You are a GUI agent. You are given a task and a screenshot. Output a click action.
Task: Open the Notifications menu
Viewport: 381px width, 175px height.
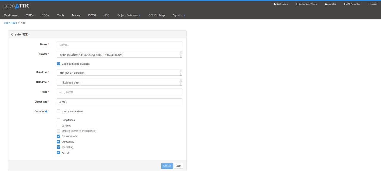click(x=281, y=4)
